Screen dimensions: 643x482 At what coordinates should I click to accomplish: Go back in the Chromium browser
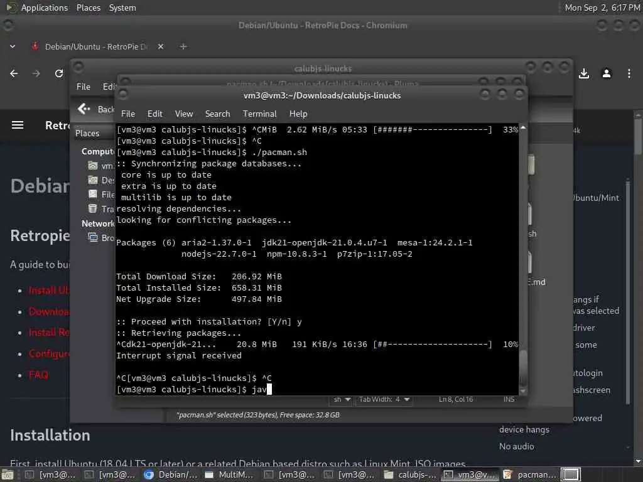[14, 73]
